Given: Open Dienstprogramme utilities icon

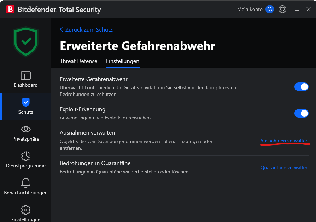Looking at the screenshot, I should 26,156.
